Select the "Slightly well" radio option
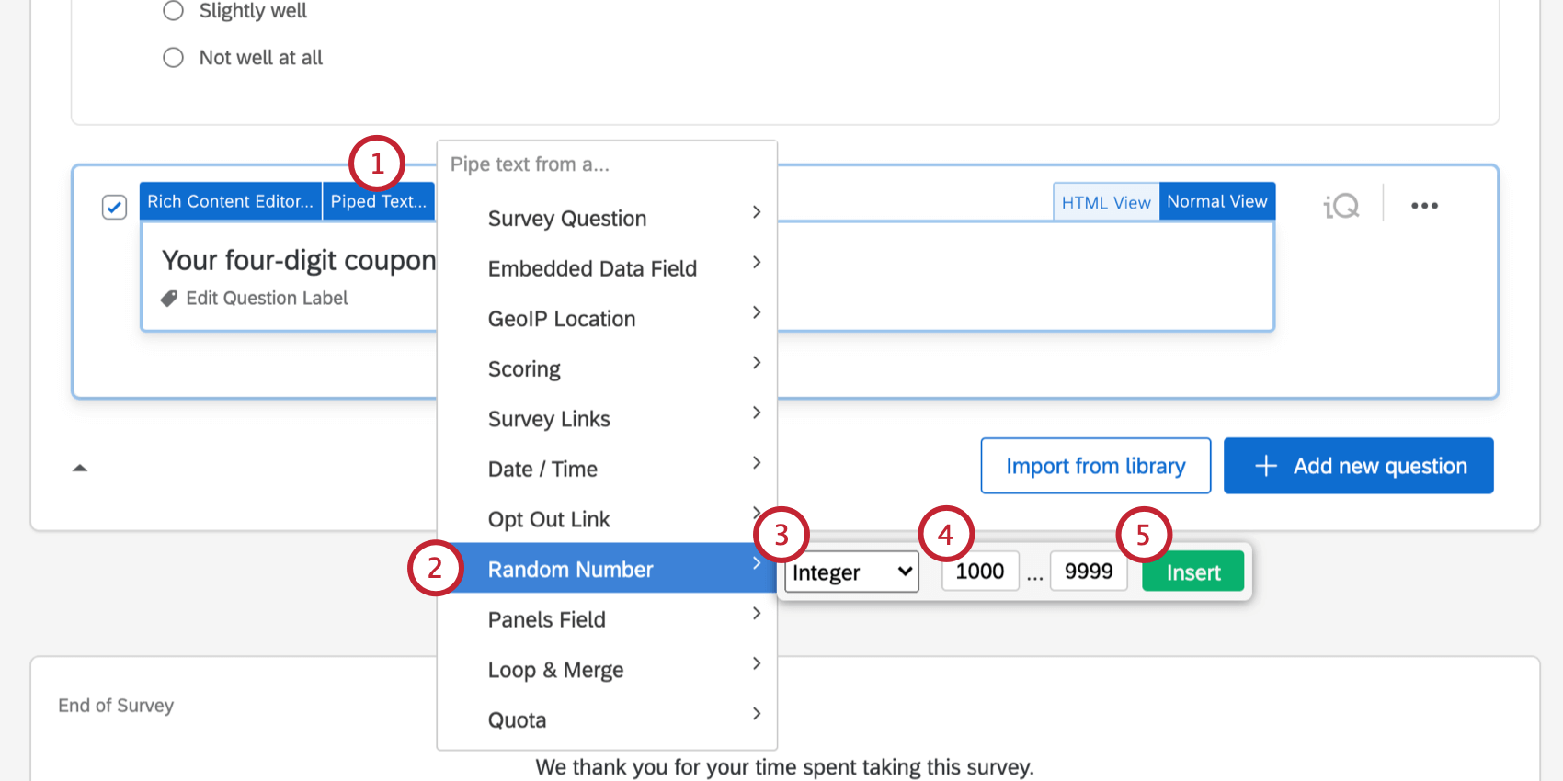 (173, 11)
